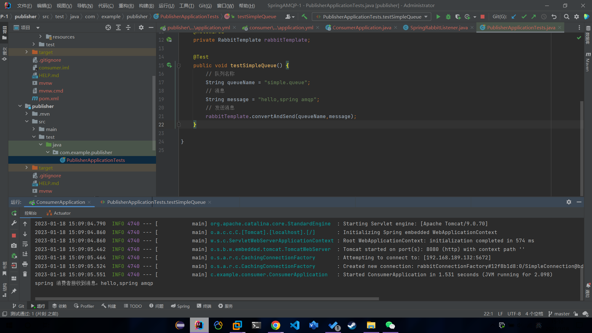The width and height of the screenshot is (592, 333).
Task: Open run panel settings gear
Action: [569, 202]
